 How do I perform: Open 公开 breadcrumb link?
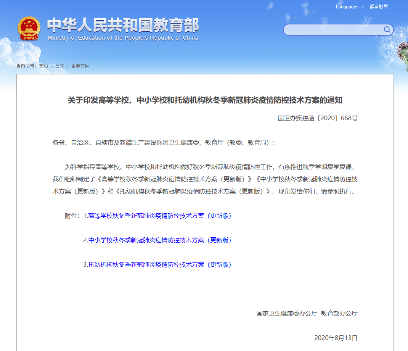coord(59,66)
